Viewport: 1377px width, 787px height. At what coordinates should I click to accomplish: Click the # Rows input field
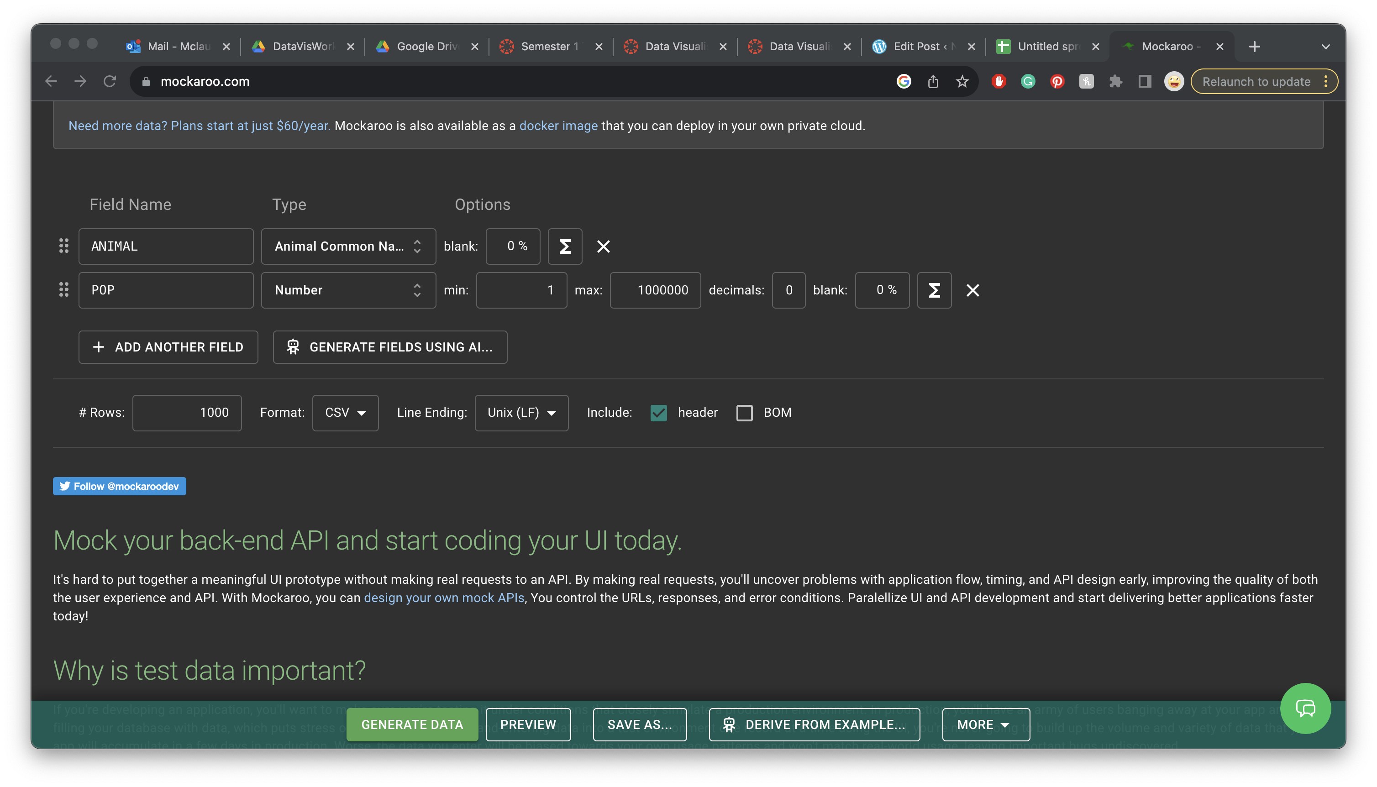[186, 413]
